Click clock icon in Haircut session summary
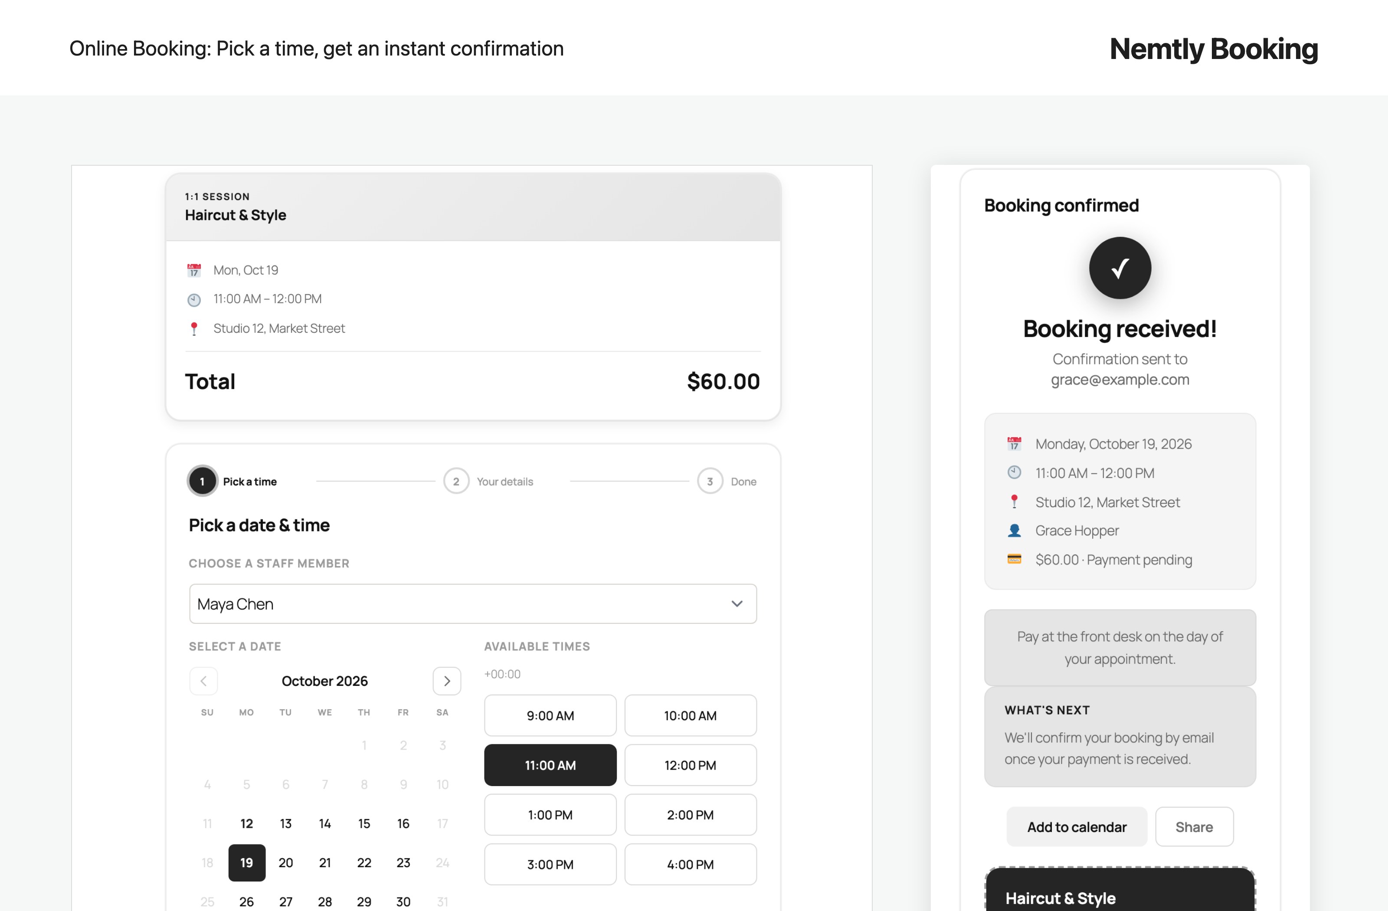The image size is (1388, 911). pyautogui.click(x=193, y=300)
